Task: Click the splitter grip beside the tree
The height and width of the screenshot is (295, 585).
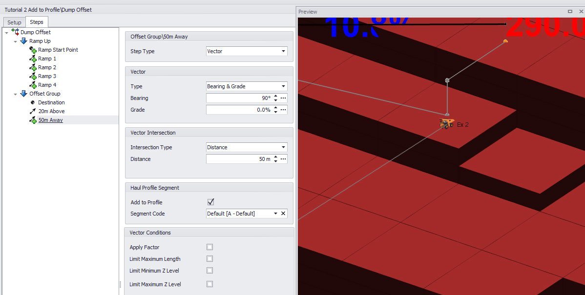Action: tap(121, 284)
